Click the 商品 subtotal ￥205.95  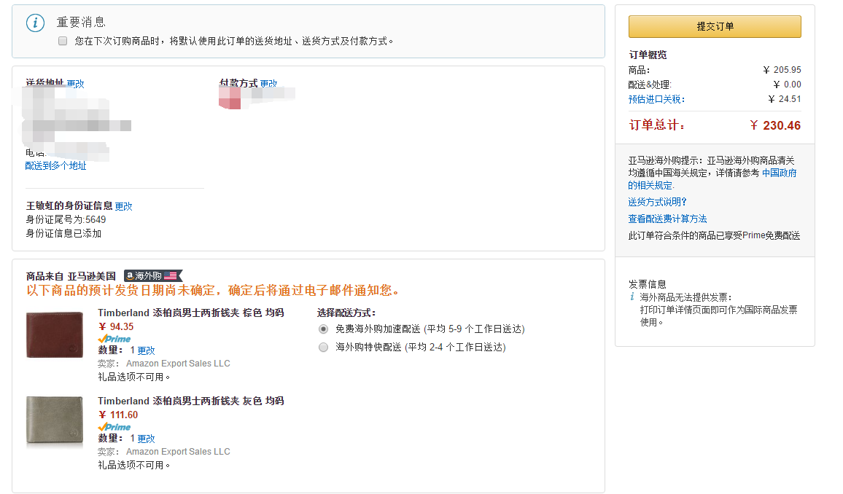tap(782, 70)
